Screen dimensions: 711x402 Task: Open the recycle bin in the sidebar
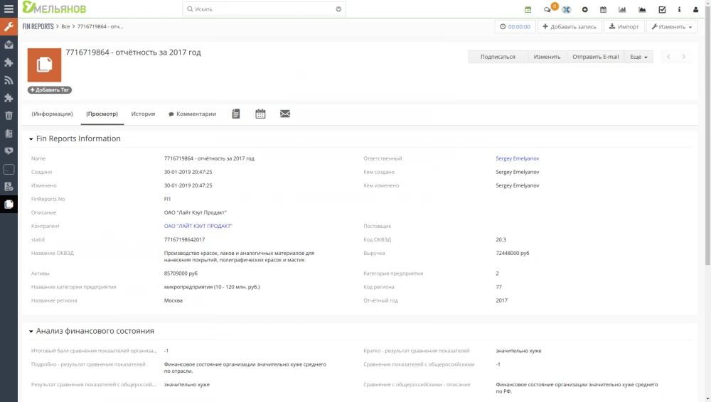tap(9, 116)
